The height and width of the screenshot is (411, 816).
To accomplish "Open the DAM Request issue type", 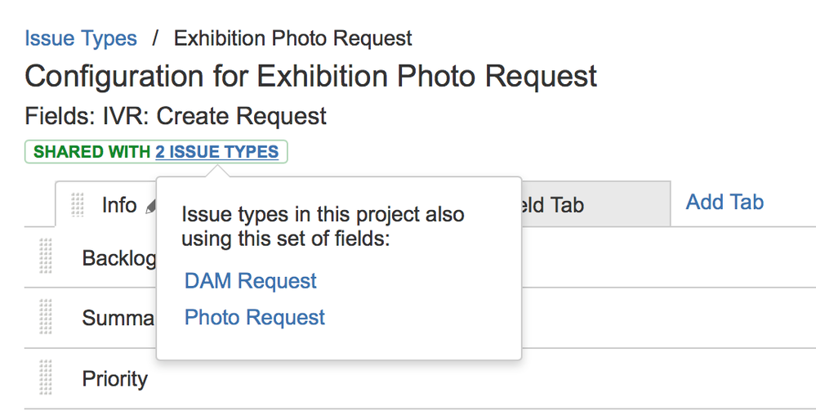I will (x=250, y=281).
